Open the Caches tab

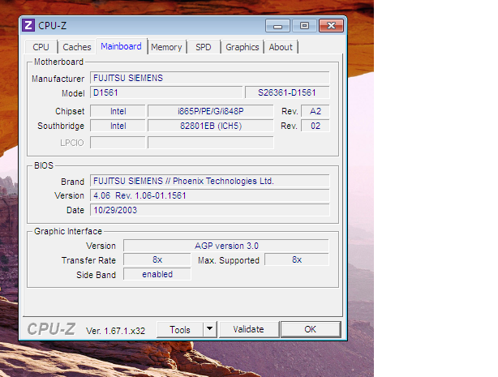click(77, 47)
